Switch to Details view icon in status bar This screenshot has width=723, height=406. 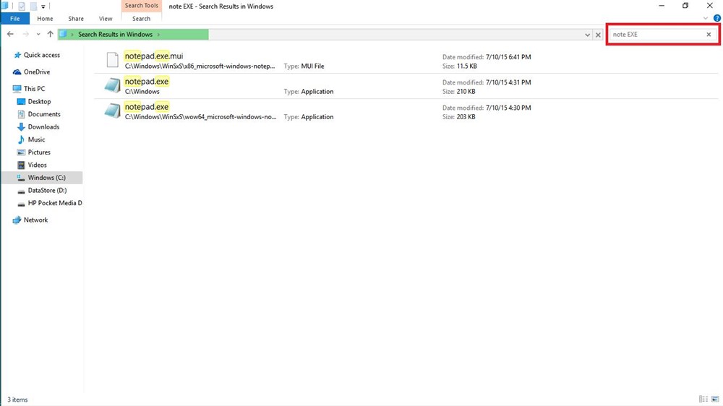coord(703,399)
